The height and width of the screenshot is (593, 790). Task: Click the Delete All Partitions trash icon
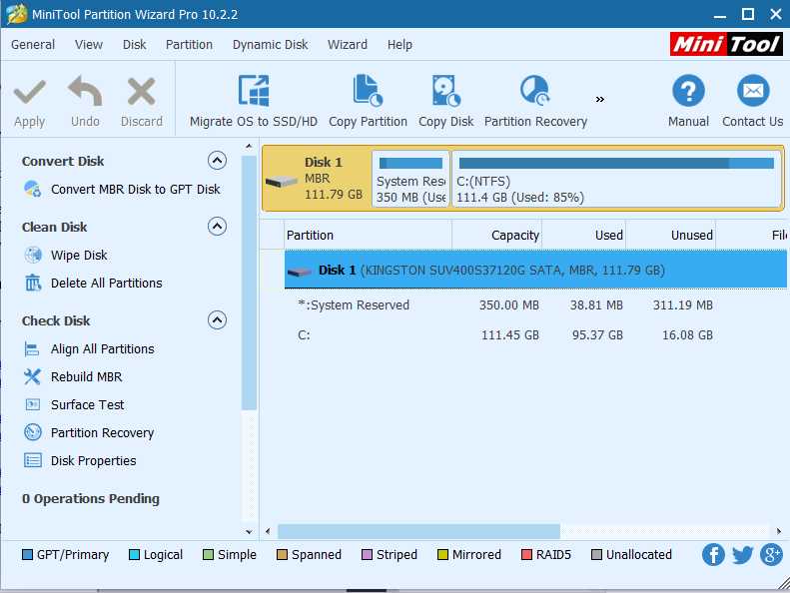click(x=33, y=283)
